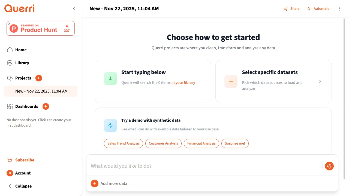Dismiss the Product Hunt banner
The image size is (349, 196).
(9, 24)
